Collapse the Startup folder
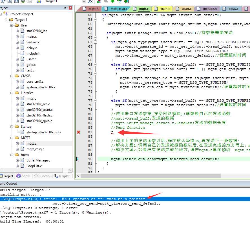250x229 pixels. pyautogui.click(x=12, y=127)
